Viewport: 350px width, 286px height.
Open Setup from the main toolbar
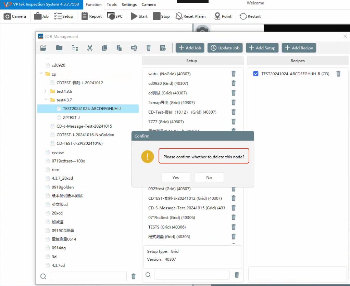(63, 16)
